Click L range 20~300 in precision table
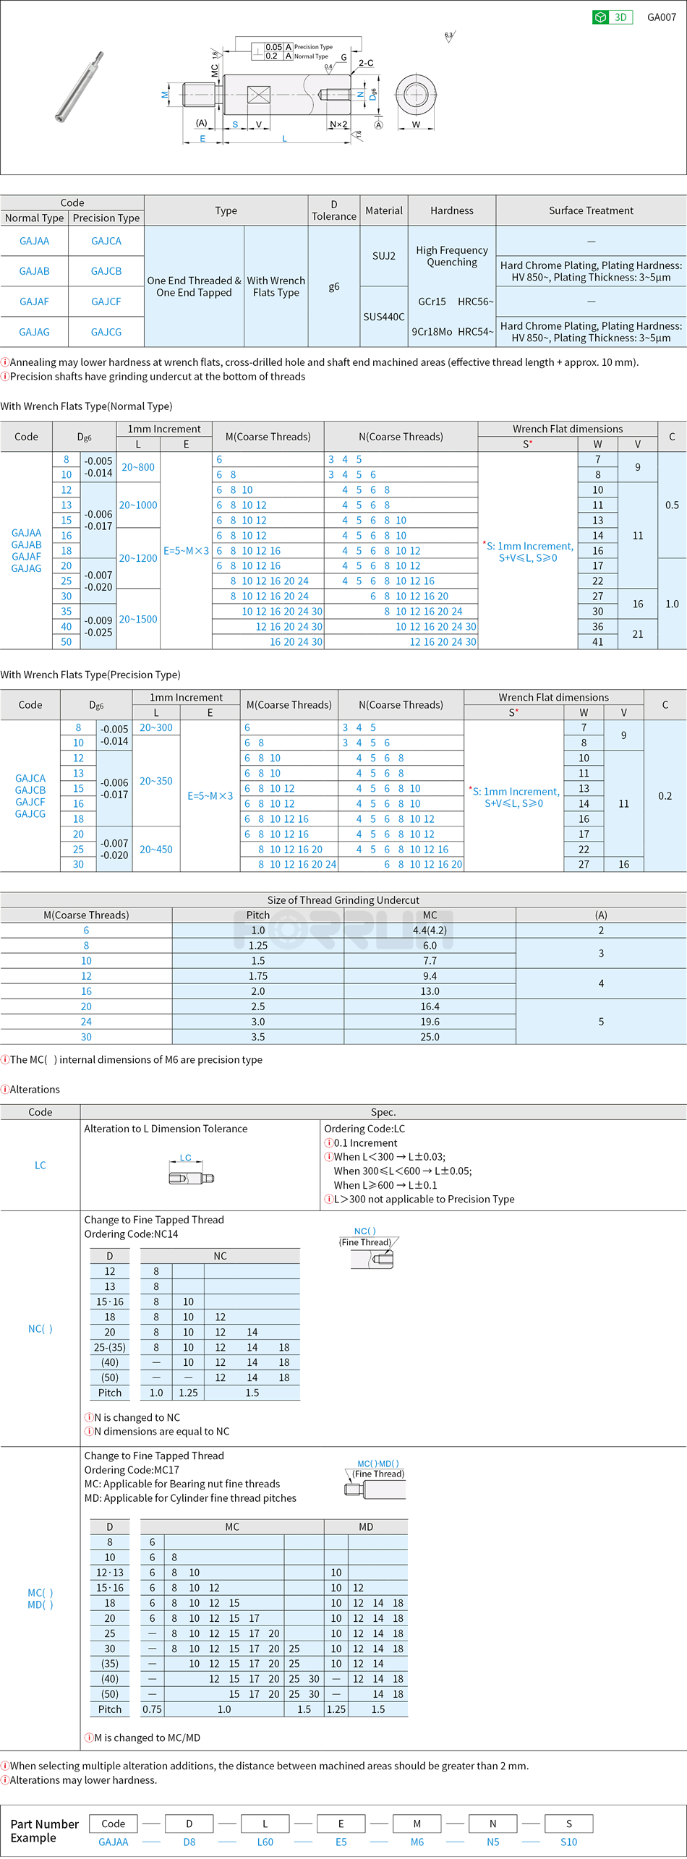This screenshot has width=687, height=1859. 156,728
